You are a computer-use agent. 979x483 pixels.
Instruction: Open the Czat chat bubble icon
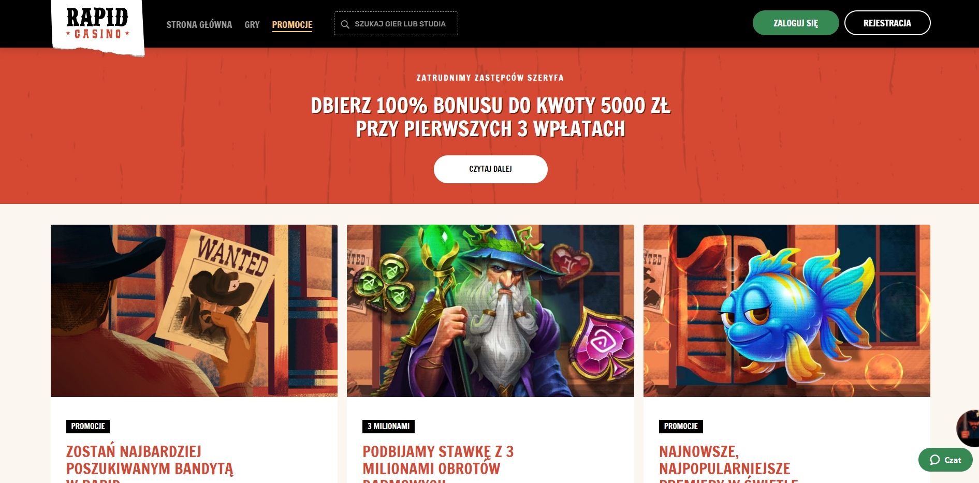coord(934,460)
